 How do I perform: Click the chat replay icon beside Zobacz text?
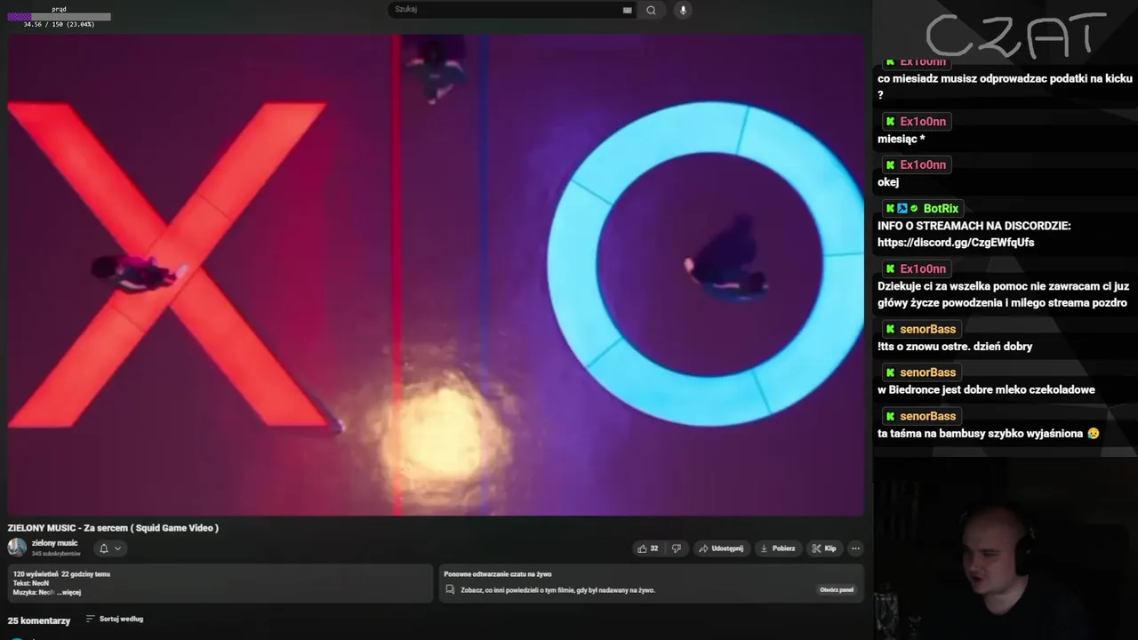tap(451, 589)
